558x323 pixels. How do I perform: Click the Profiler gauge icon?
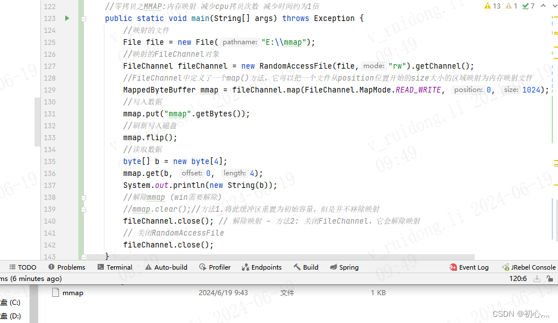203,267
